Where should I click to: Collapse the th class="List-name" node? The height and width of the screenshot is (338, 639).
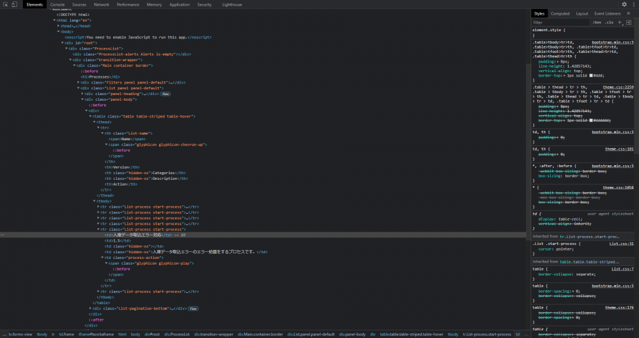tap(102, 133)
